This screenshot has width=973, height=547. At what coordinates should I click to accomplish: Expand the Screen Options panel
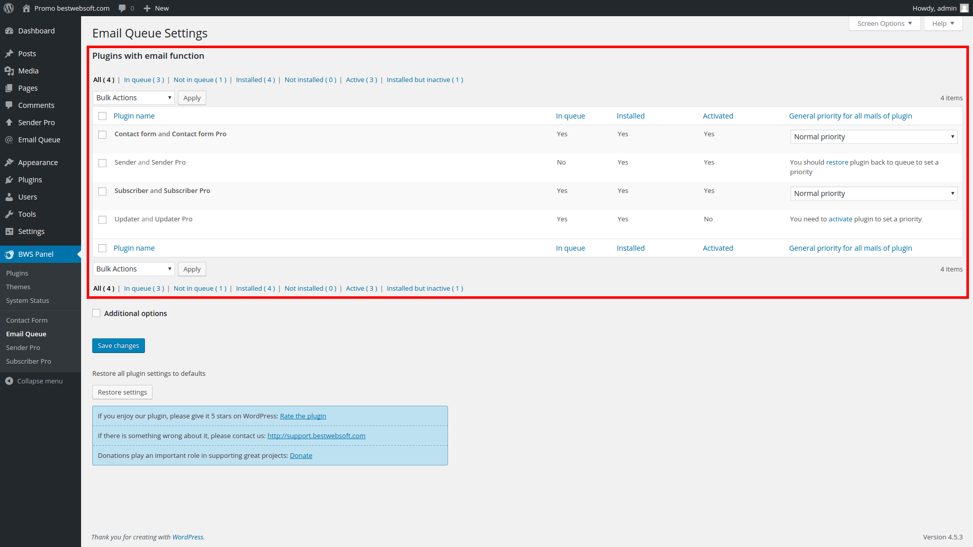(x=884, y=23)
